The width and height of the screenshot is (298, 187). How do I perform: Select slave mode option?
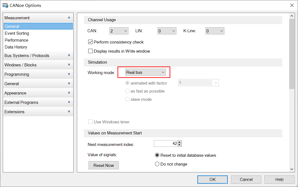click(127, 99)
